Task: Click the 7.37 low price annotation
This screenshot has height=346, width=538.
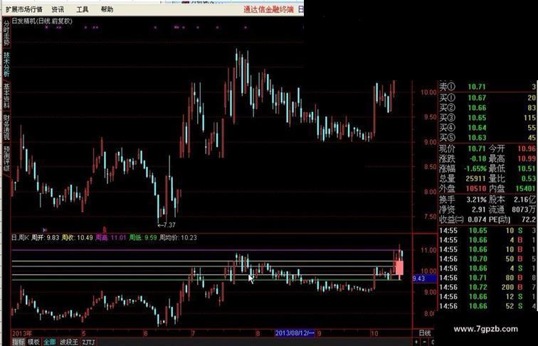Action: click(x=167, y=225)
